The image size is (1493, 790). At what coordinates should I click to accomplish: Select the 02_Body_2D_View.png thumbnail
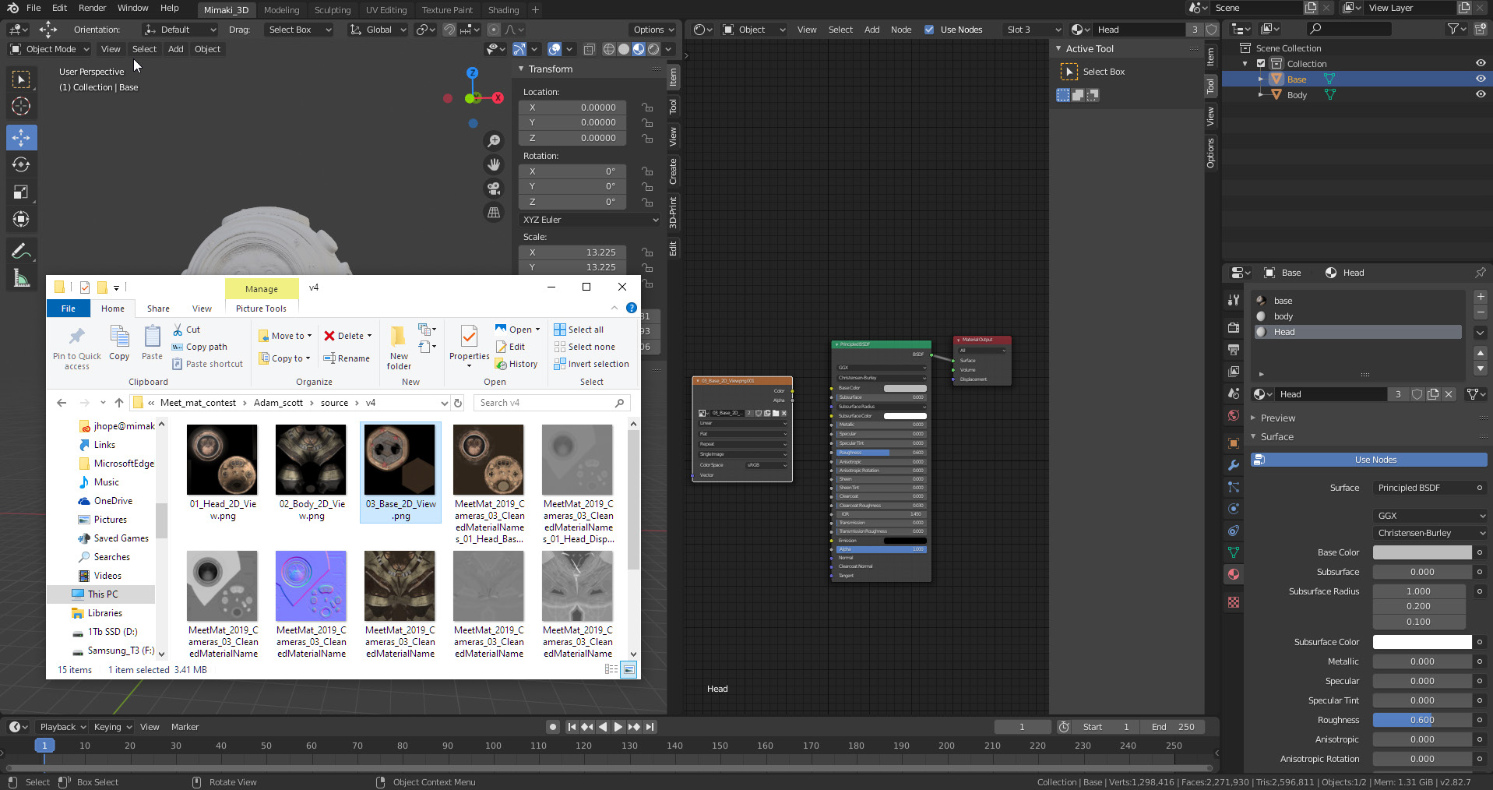[x=311, y=460]
